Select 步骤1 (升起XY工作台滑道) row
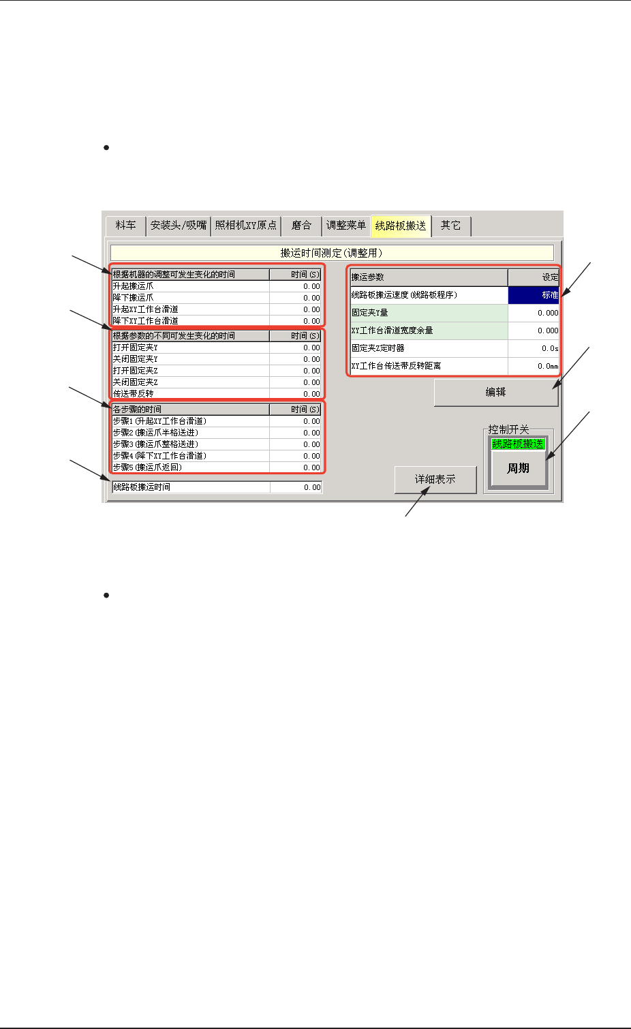631x1029 pixels. (217, 421)
